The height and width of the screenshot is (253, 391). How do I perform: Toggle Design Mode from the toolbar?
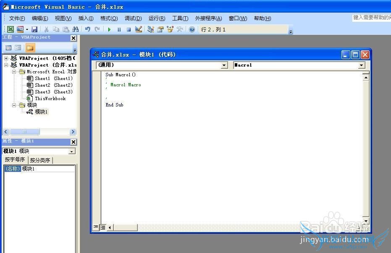coord(139,29)
